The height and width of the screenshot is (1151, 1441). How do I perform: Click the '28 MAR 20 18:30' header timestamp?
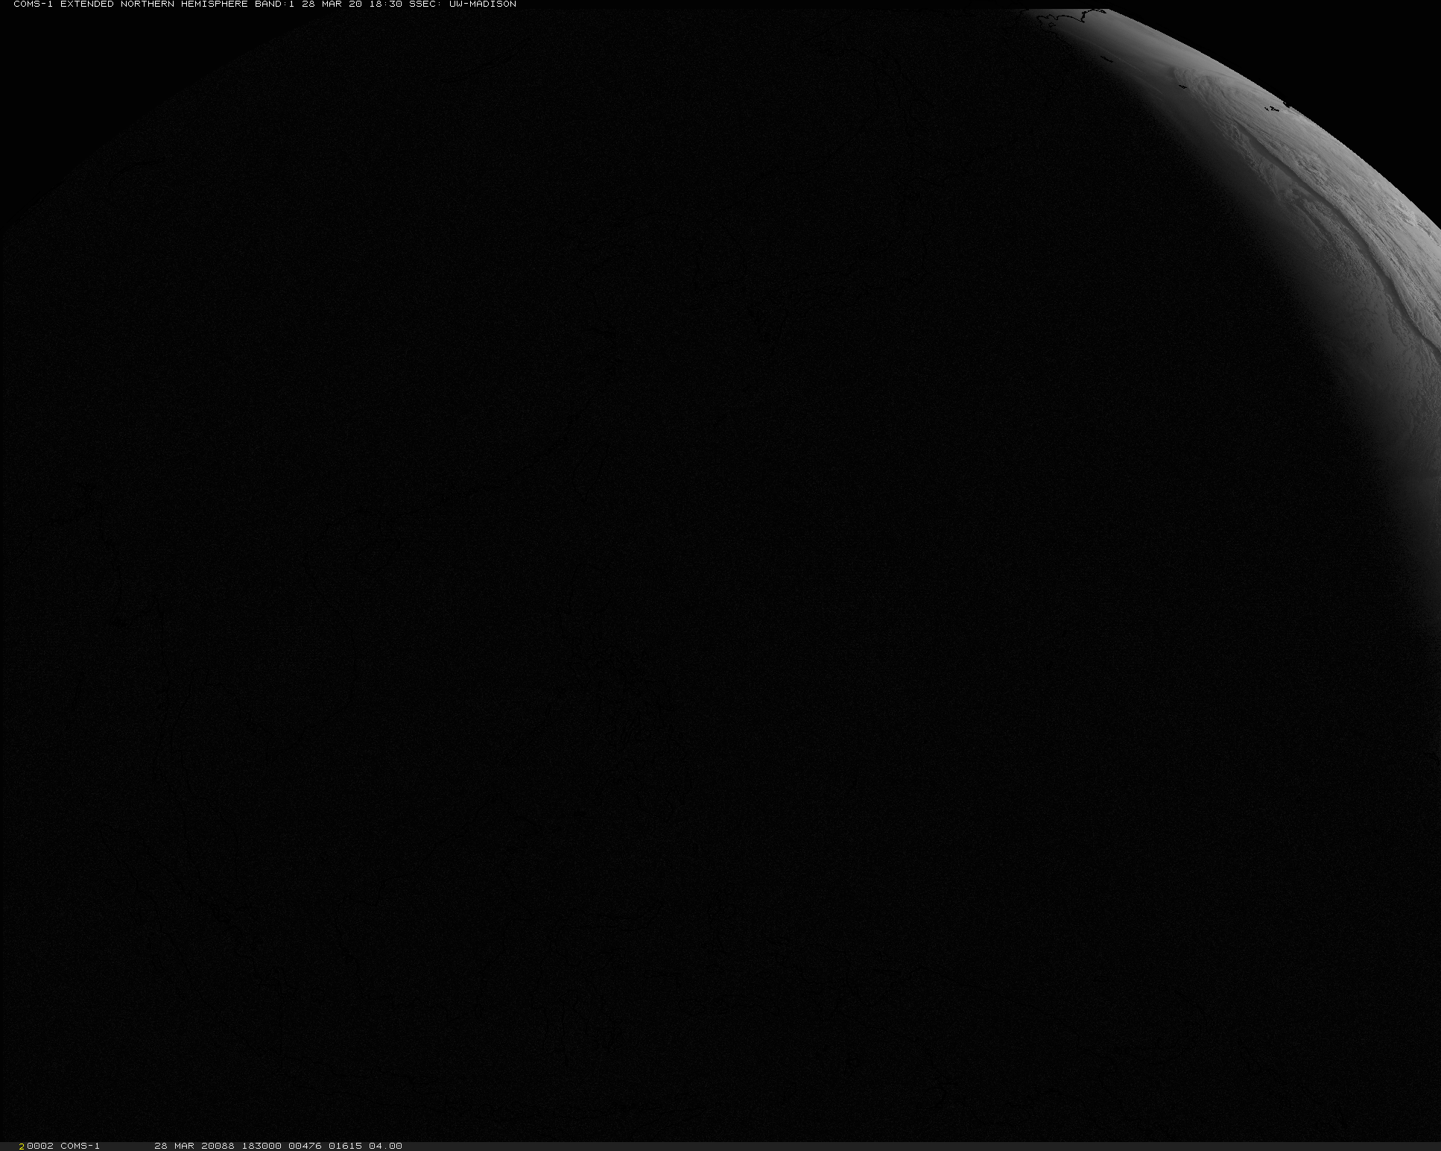(352, 4)
